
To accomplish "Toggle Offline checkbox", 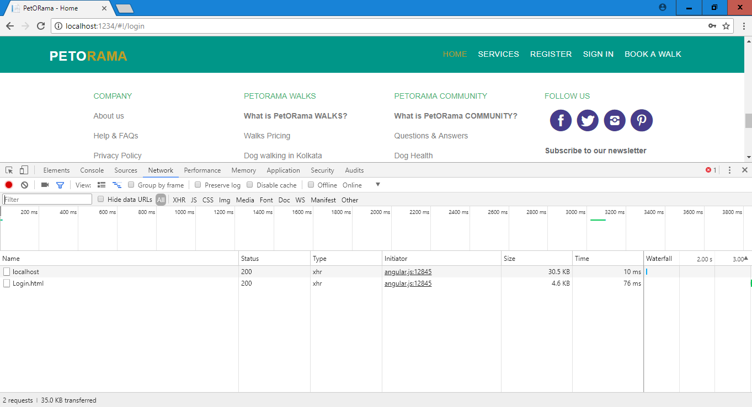I will click(x=311, y=185).
